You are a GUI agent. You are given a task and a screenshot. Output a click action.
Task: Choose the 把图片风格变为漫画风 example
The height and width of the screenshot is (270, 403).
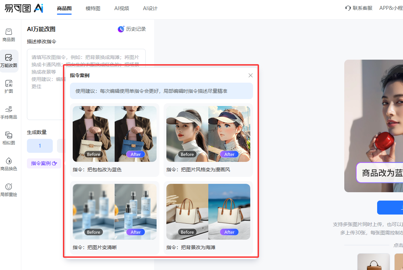point(208,140)
